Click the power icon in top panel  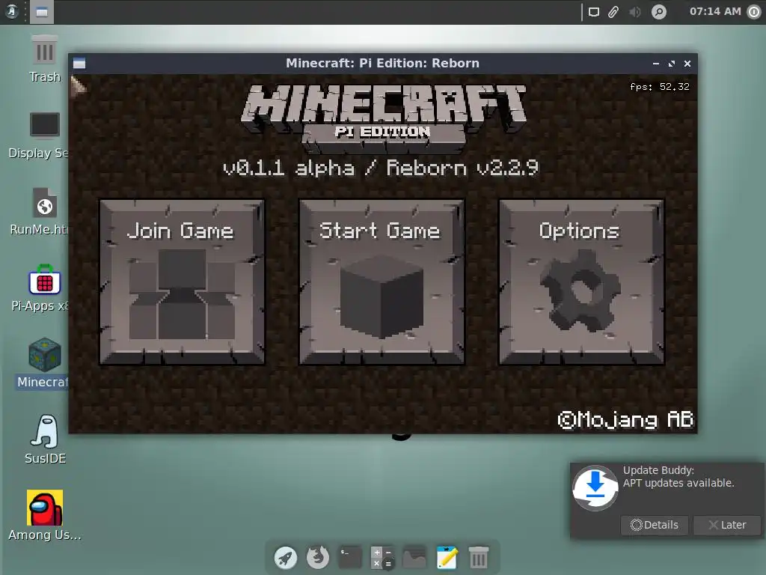coord(754,12)
